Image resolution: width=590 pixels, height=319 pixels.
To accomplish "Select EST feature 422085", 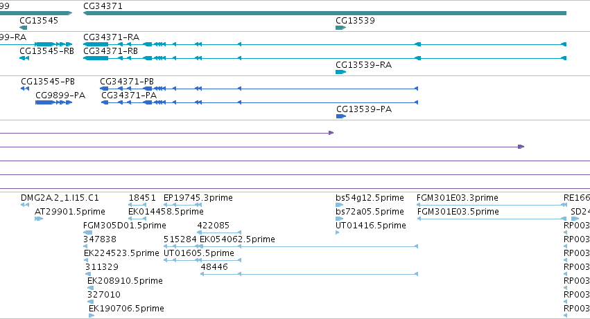I will [214, 226].
